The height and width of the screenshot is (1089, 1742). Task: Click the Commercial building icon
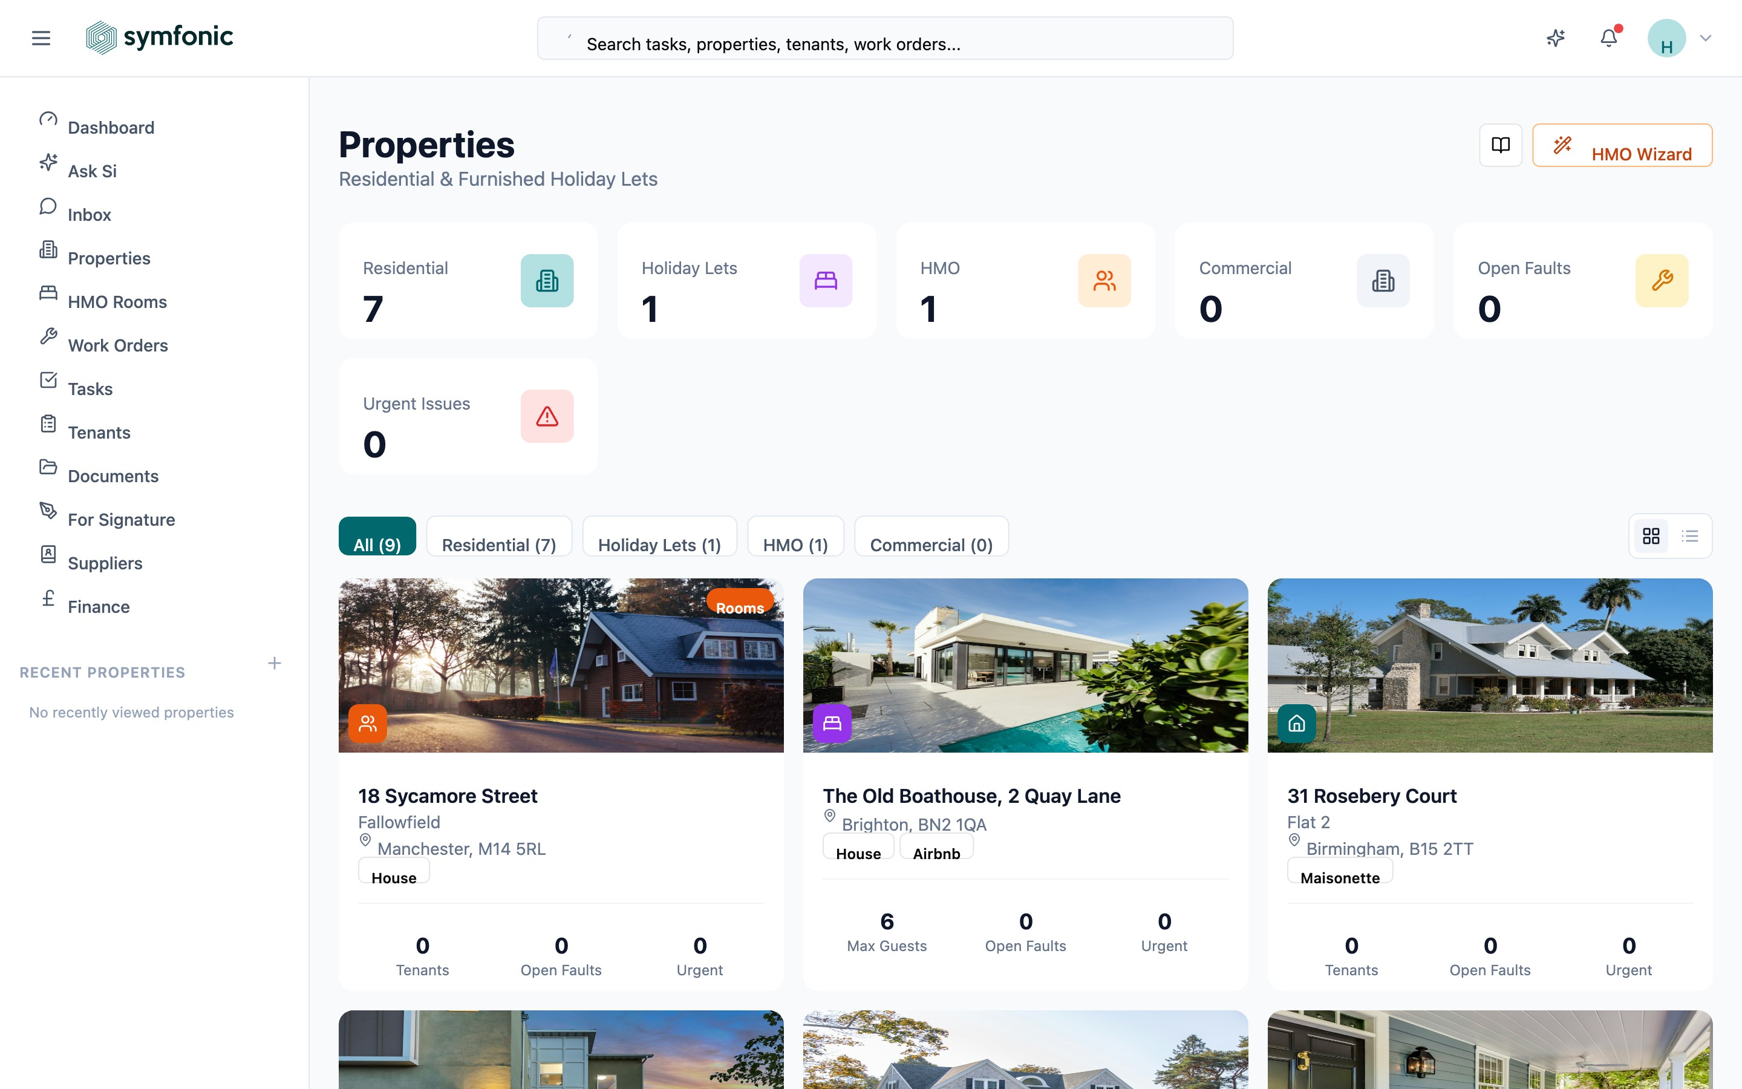click(1383, 281)
